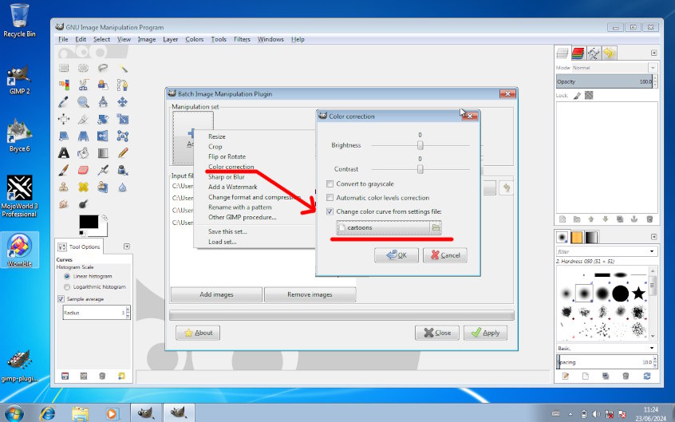675x422 pixels.
Task: Open the Filters menu
Action: 242,39
